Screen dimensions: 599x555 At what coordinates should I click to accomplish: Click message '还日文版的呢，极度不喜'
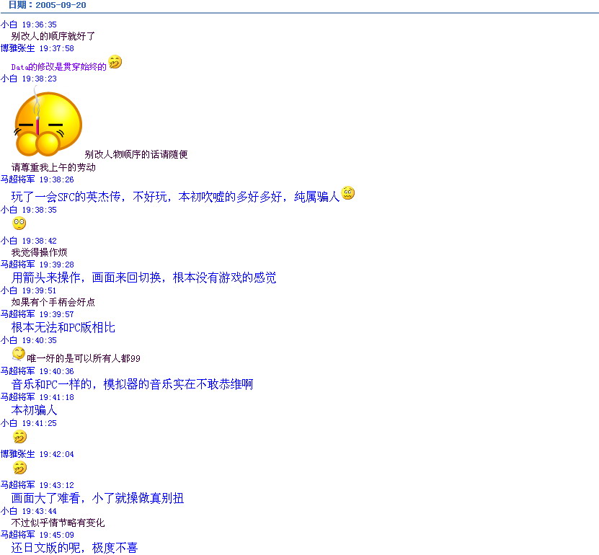(74, 548)
